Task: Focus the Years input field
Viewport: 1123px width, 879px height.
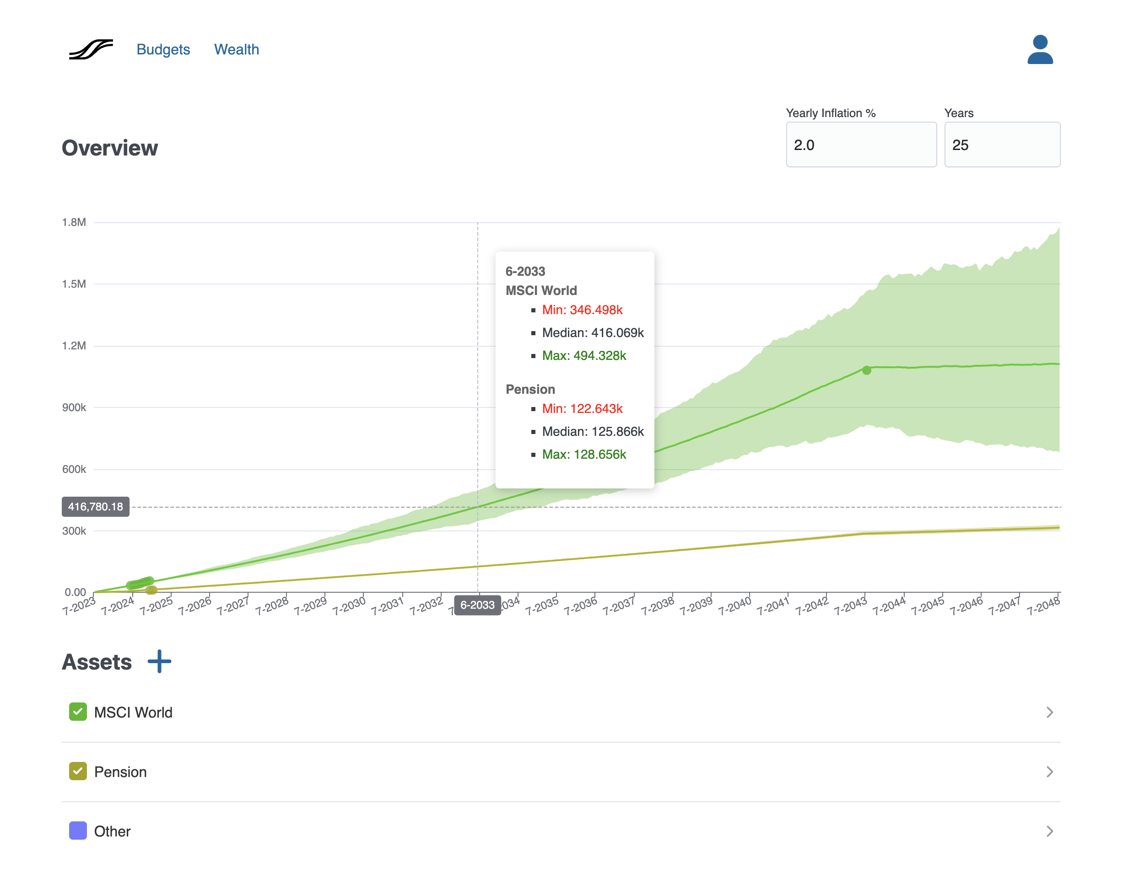Action: [1002, 145]
